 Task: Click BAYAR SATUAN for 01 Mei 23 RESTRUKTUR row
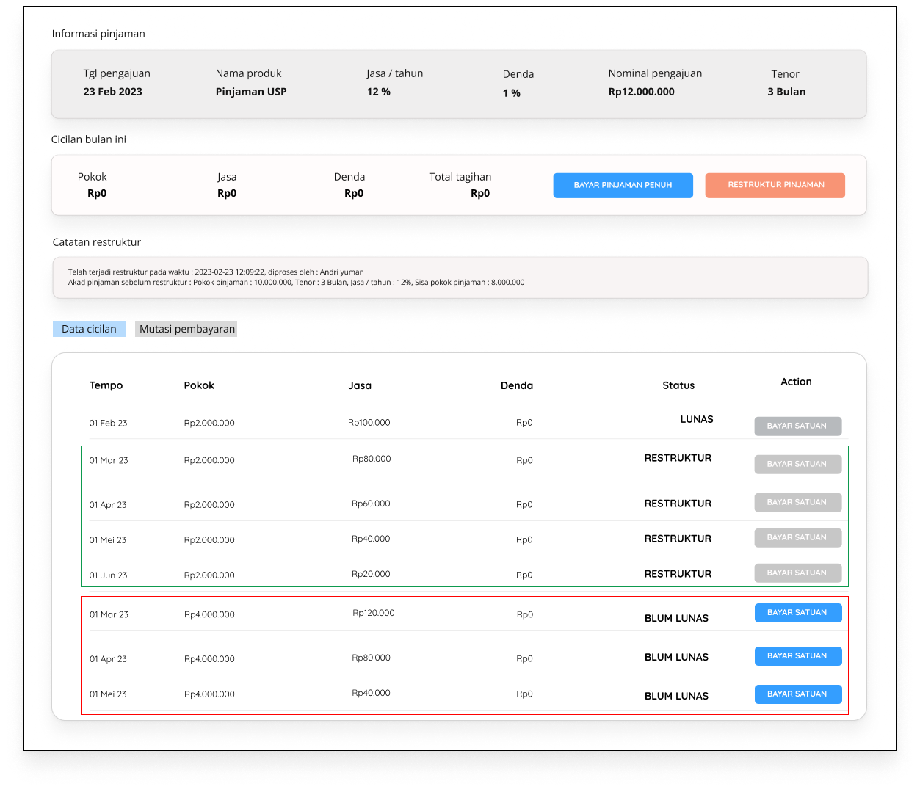pyautogui.click(x=797, y=537)
